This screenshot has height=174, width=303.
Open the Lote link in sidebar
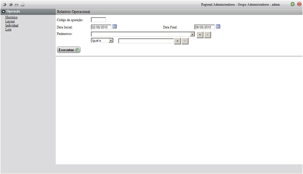pos(8,29)
